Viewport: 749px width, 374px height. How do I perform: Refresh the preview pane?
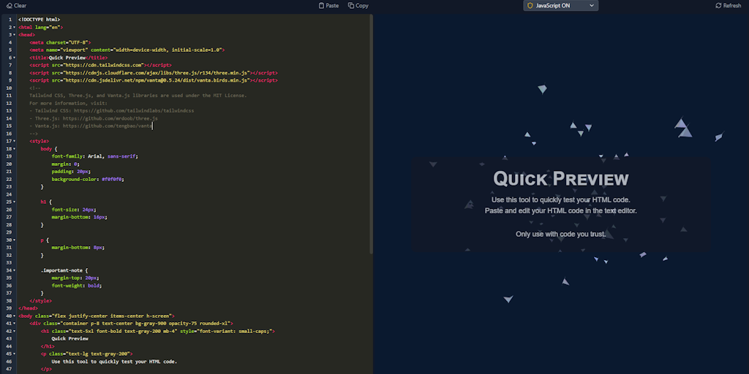point(718,5)
